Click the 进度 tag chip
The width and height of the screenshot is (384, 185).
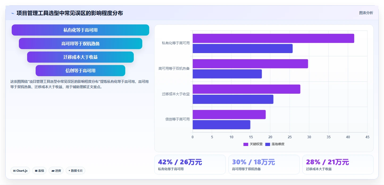(56, 171)
